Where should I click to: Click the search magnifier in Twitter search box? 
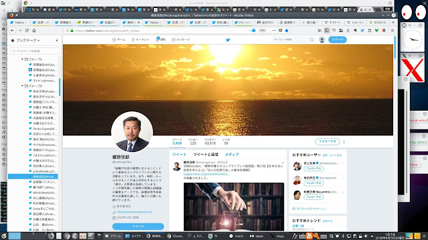tap(312, 40)
